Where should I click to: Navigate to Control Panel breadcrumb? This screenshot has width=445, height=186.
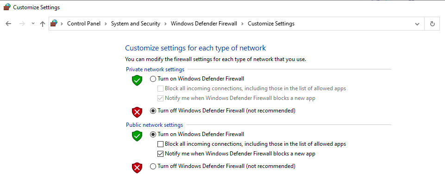84,24
